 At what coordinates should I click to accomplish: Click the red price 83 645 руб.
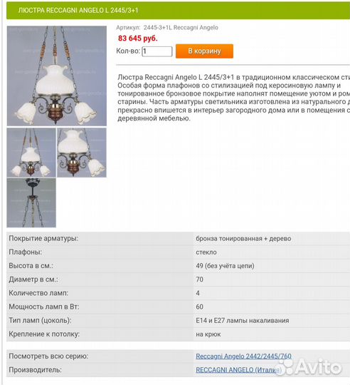click(x=137, y=38)
